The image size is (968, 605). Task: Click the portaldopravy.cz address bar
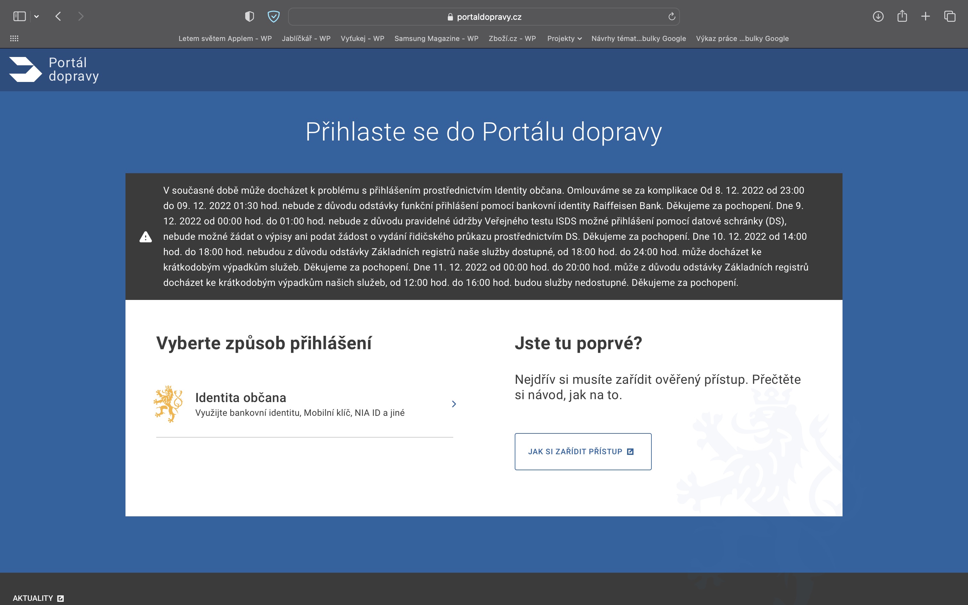(x=483, y=17)
